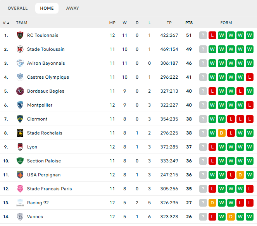
Task: Open the Montpellier team page
Action: pos(40,105)
